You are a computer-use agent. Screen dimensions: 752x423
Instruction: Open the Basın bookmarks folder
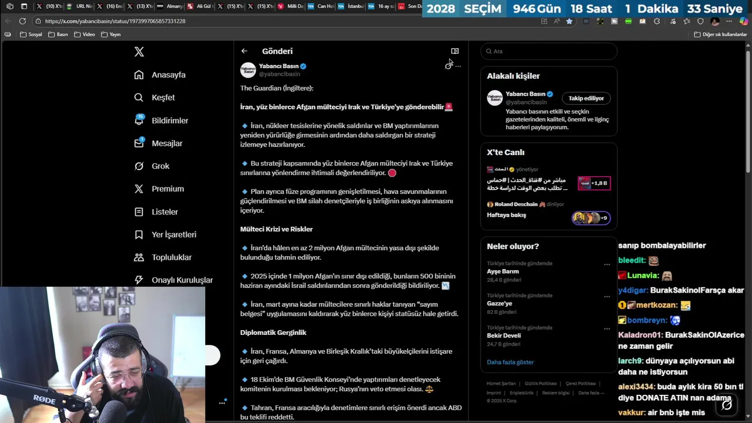coord(58,35)
